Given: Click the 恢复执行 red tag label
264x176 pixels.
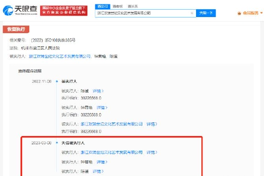Looking at the screenshot, I should click(16, 29).
